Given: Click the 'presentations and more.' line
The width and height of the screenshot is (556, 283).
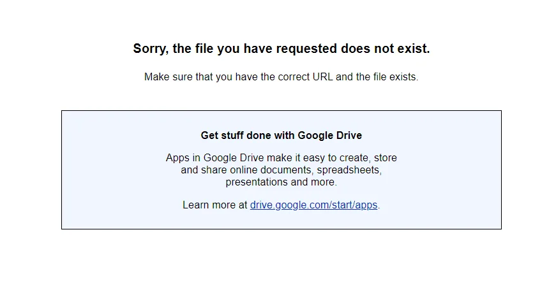Looking at the screenshot, I should [281, 182].
